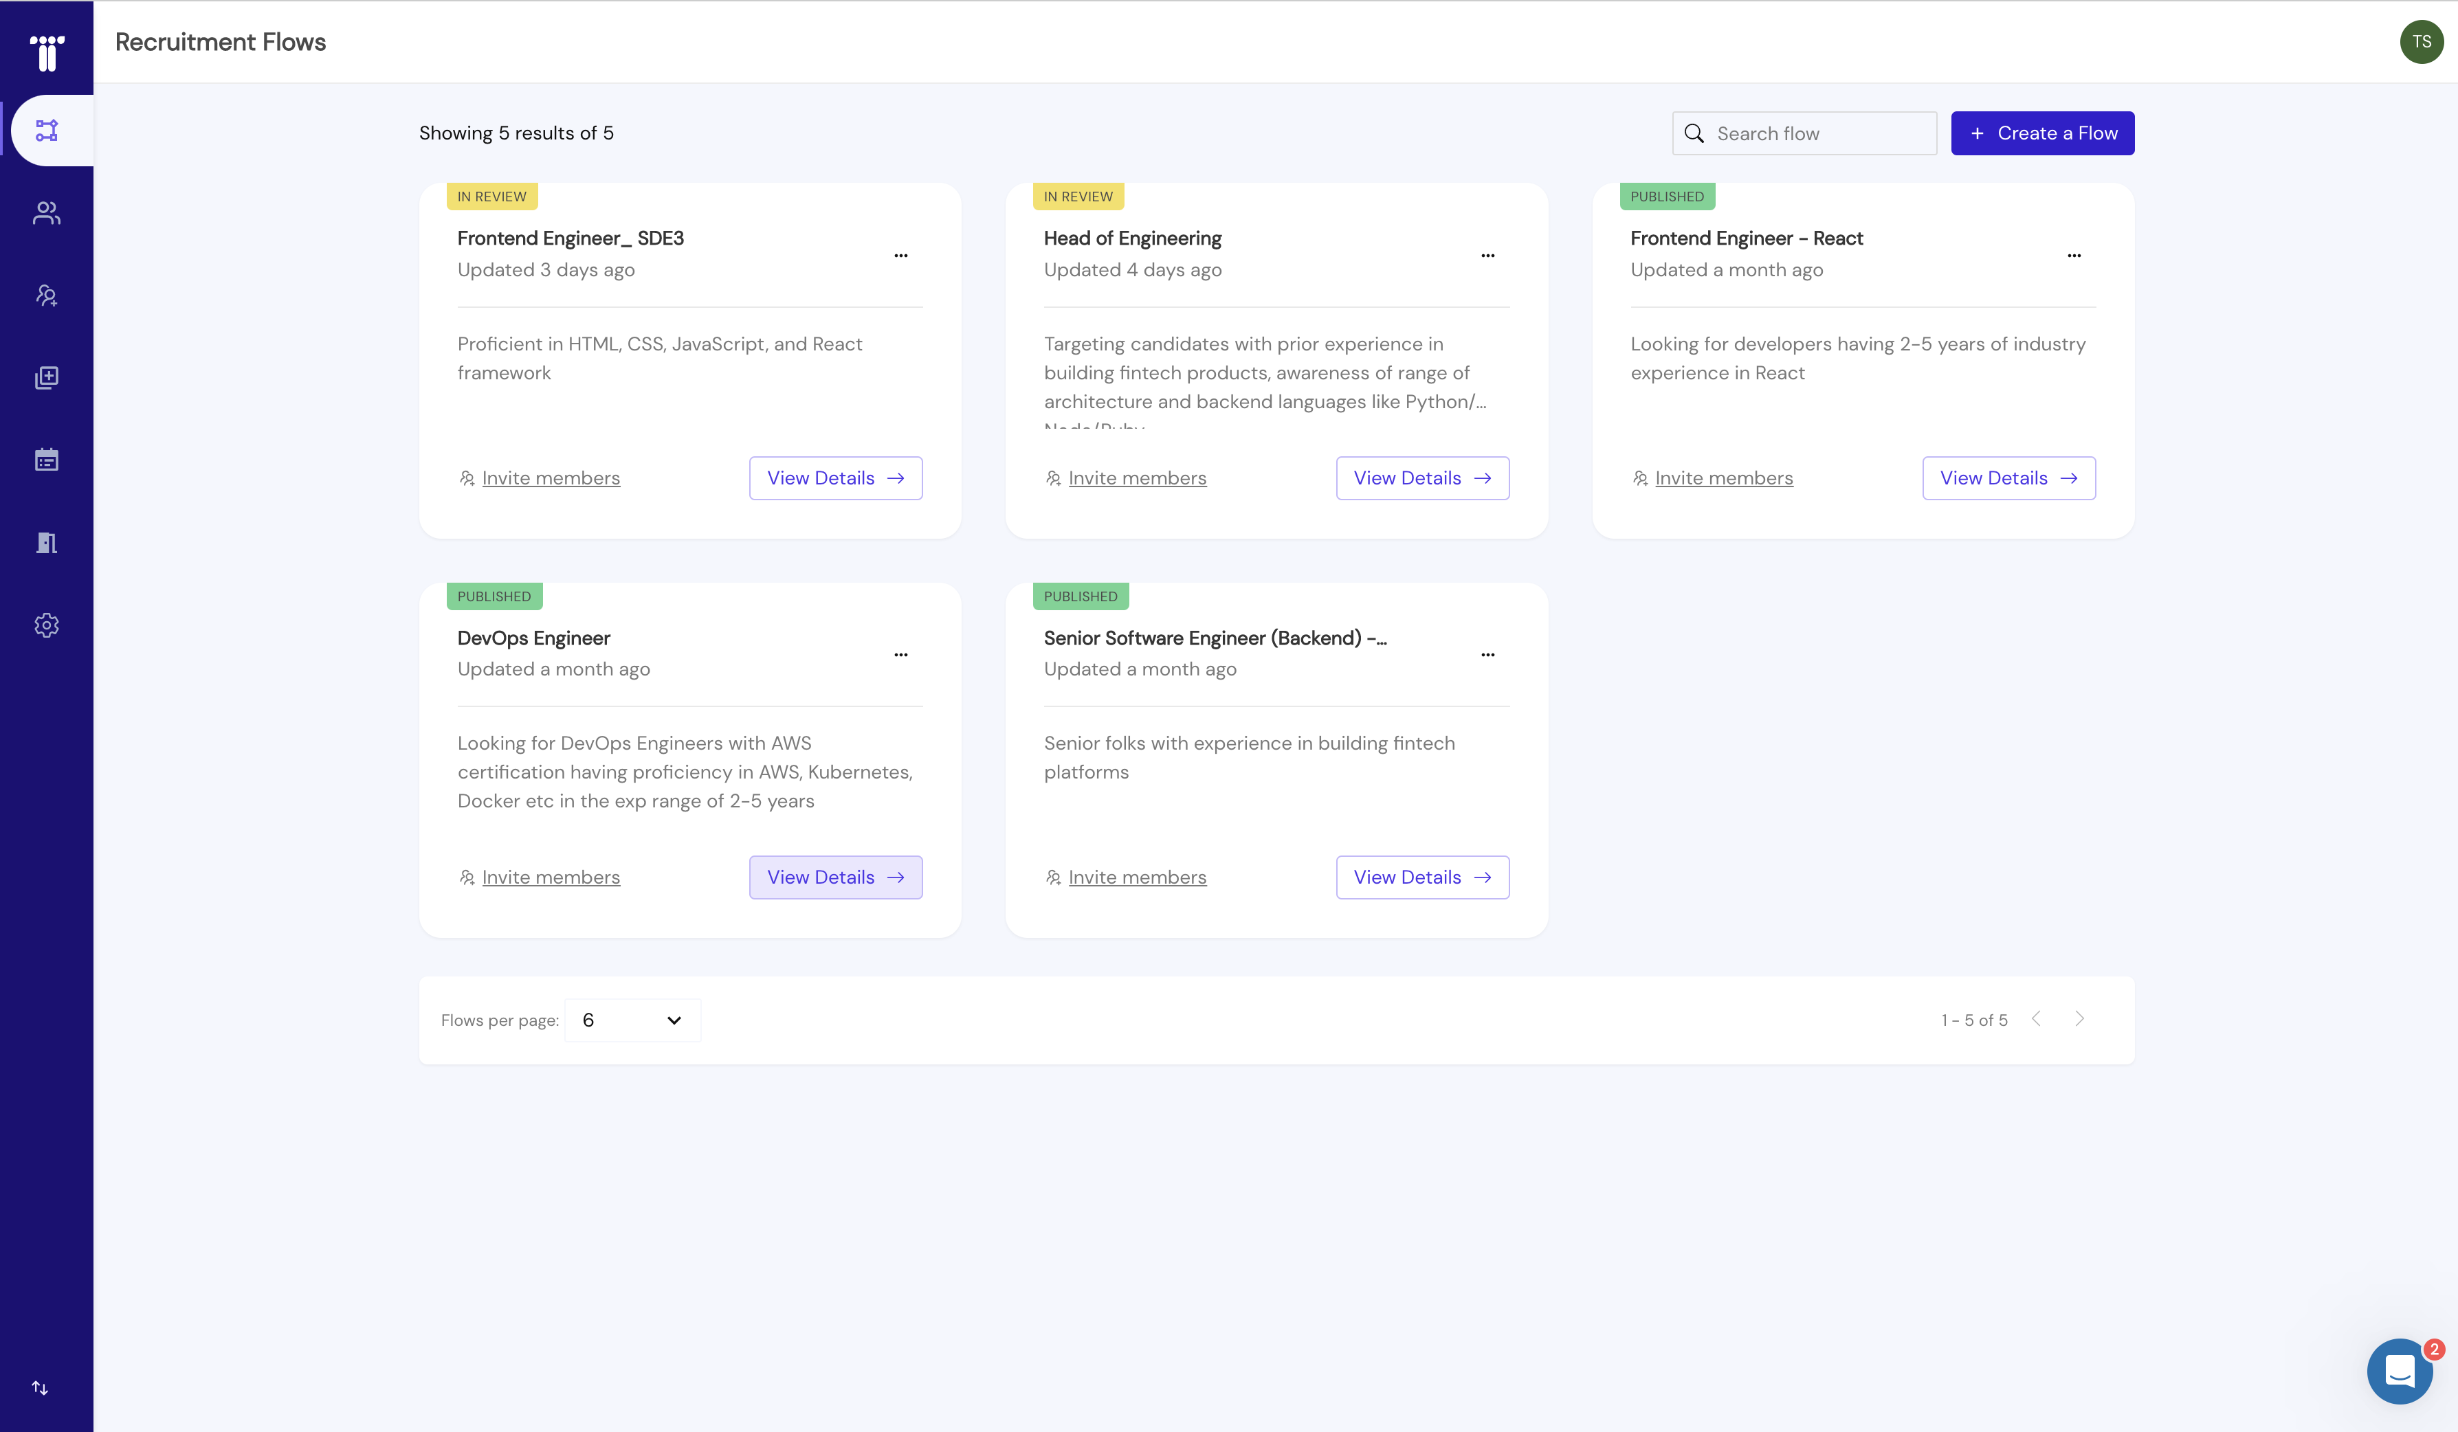Click the candidates add-person sidebar icon
The image size is (2458, 1432).
point(47,295)
